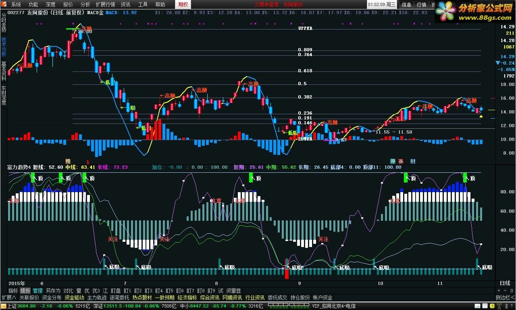
Task: Select the 盯5 indicator template
Action: click(169, 291)
